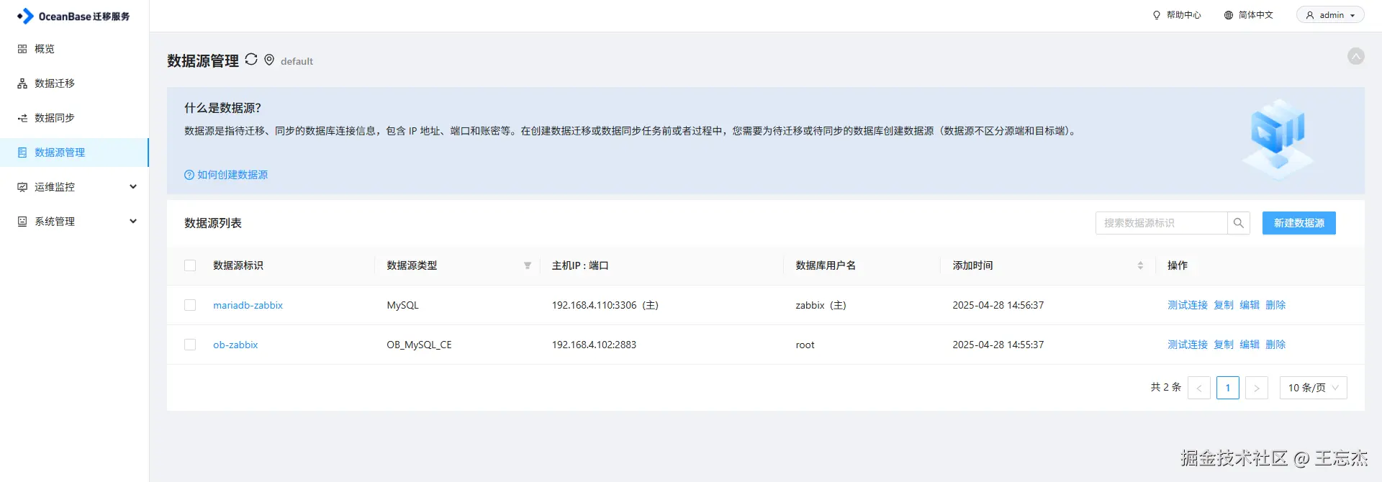Open the 10 条/页 page size dropdown
The width and height of the screenshot is (1382, 482).
pyautogui.click(x=1313, y=388)
